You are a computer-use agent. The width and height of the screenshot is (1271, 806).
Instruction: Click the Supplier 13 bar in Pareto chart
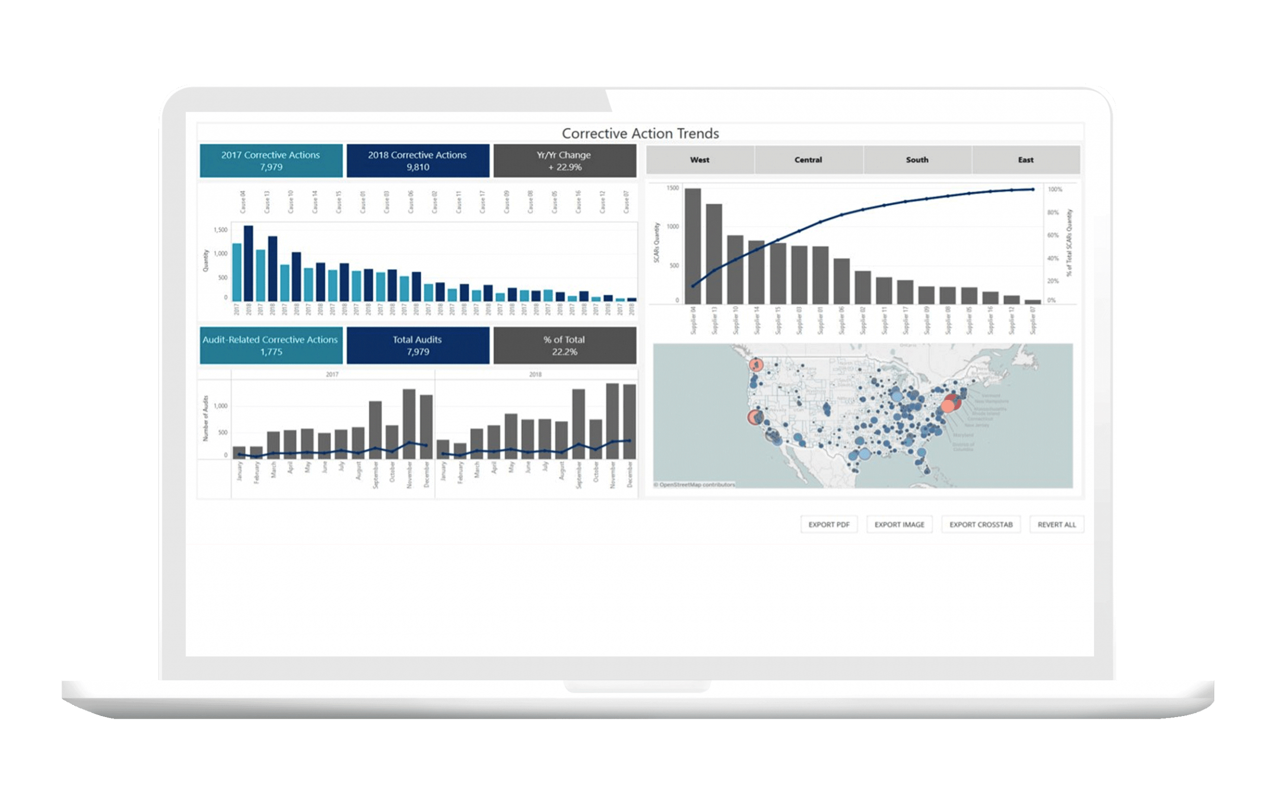(x=714, y=254)
